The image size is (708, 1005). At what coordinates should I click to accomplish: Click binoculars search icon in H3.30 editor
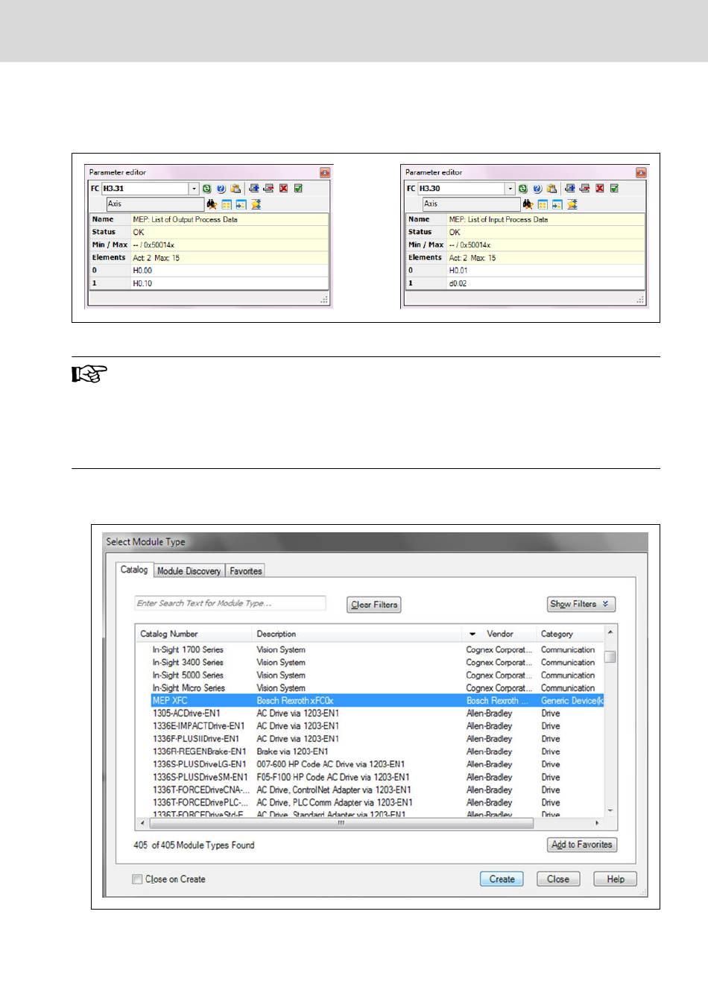click(528, 204)
